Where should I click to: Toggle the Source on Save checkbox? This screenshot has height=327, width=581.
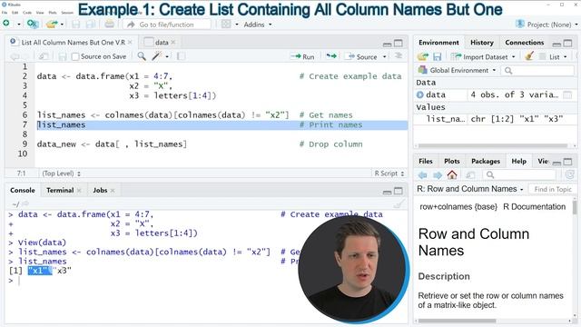click(75, 56)
